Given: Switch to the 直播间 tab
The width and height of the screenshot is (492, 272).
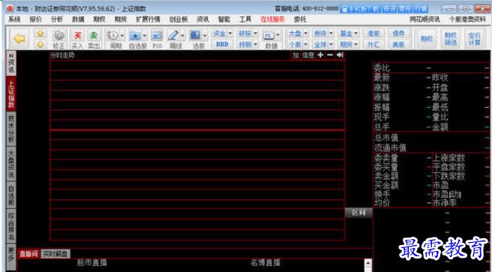Looking at the screenshot, I should [28, 254].
